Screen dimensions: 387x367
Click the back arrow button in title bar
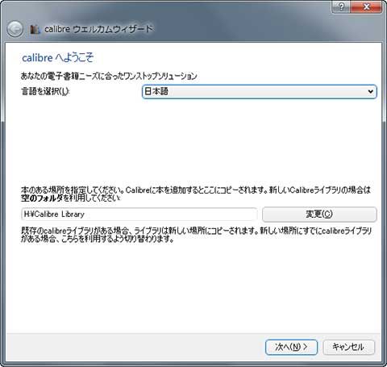pos(15,29)
